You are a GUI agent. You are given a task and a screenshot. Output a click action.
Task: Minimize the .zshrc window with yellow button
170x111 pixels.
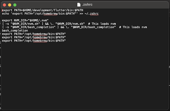pyautogui.click(x=10, y=5)
